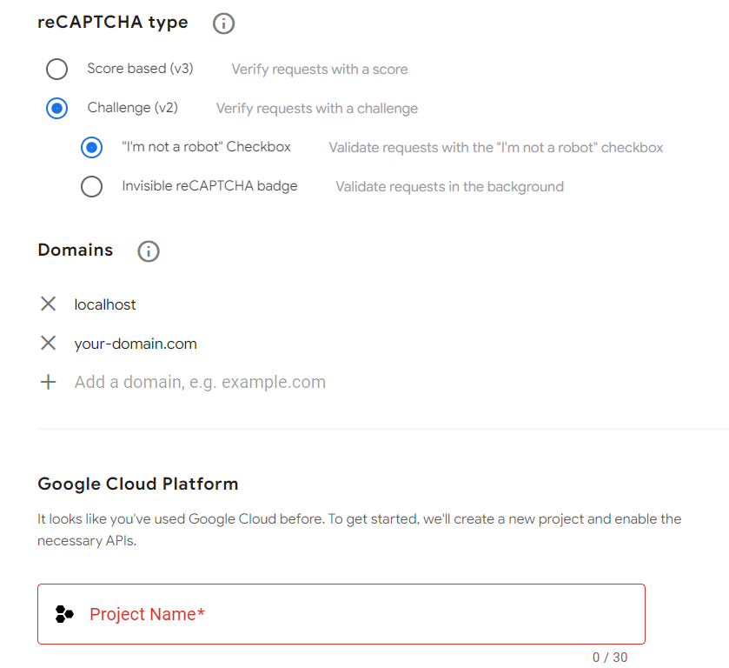Image resolution: width=729 pixels, height=668 pixels.
Task: Click into the Project Name input box
Action: click(365, 614)
